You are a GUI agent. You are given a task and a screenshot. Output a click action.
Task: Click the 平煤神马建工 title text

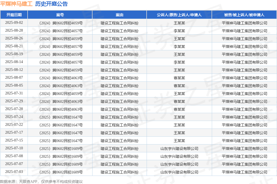pos(16,4)
